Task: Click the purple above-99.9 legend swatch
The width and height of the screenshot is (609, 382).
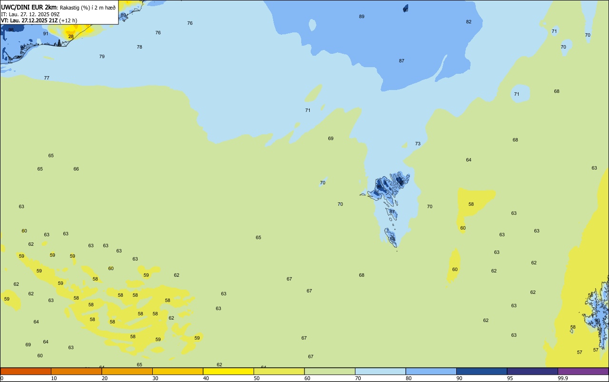Action: coord(583,371)
